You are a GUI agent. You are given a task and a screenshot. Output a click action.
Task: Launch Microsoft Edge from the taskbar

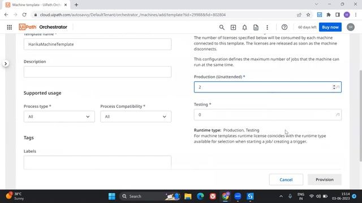click(200, 196)
